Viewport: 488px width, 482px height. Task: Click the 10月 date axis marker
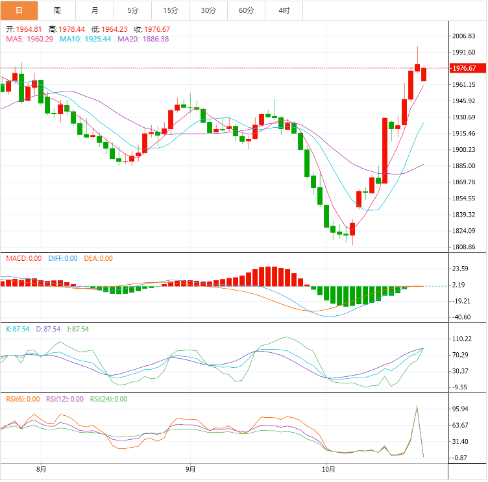328,469
